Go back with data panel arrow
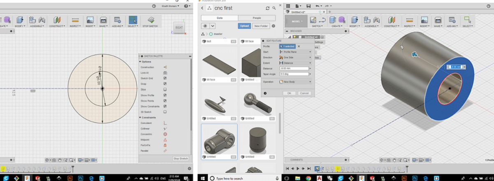The image size is (494, 181). pyautogui.click(x=202, y=8)
